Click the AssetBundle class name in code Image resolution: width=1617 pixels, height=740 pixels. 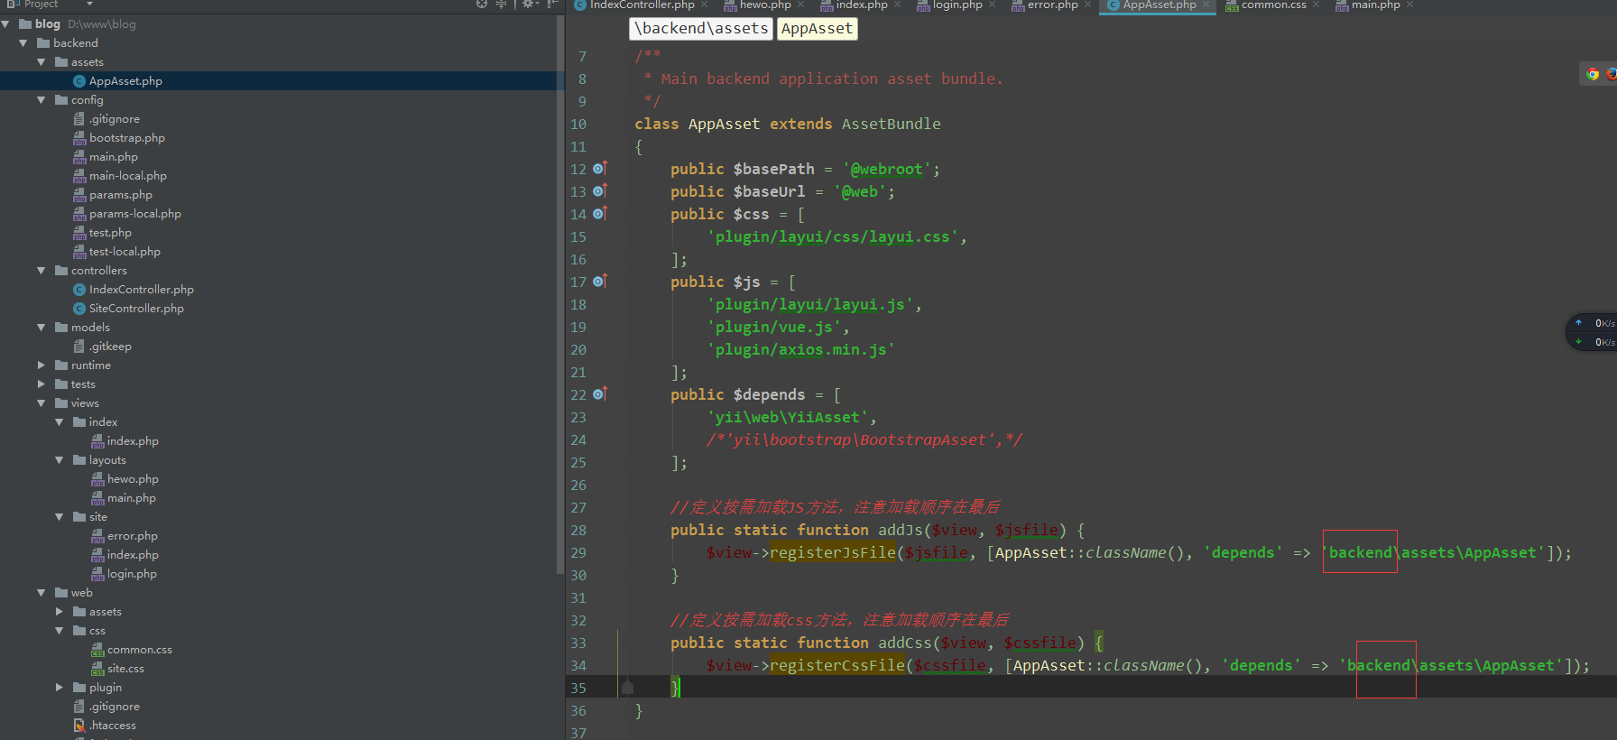891,124
